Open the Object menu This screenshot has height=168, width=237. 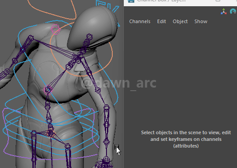pyautogui.click(x=180, y=21)
